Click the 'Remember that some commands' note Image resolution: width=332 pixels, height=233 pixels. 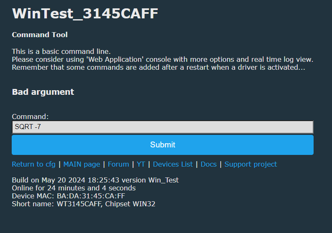(x=158, y=67)
